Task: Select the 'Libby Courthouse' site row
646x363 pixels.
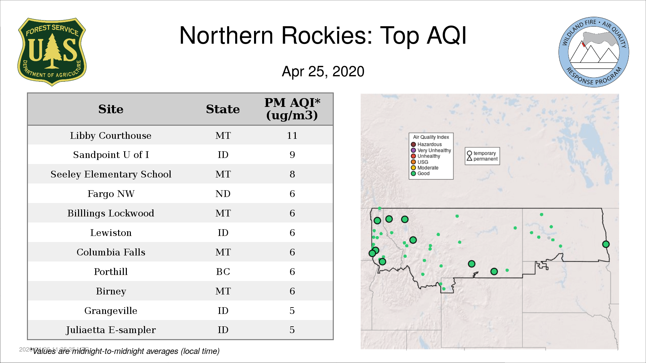Action: pyautogui.click(x=180, y=135)
